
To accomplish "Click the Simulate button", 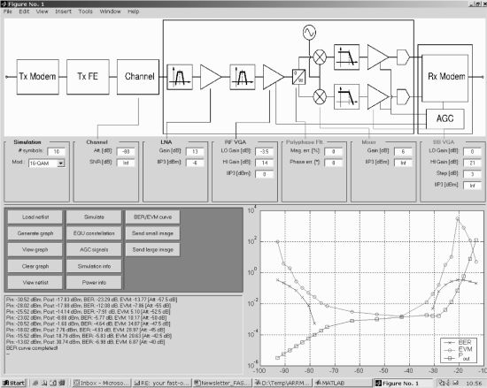I will click(94, 217).
